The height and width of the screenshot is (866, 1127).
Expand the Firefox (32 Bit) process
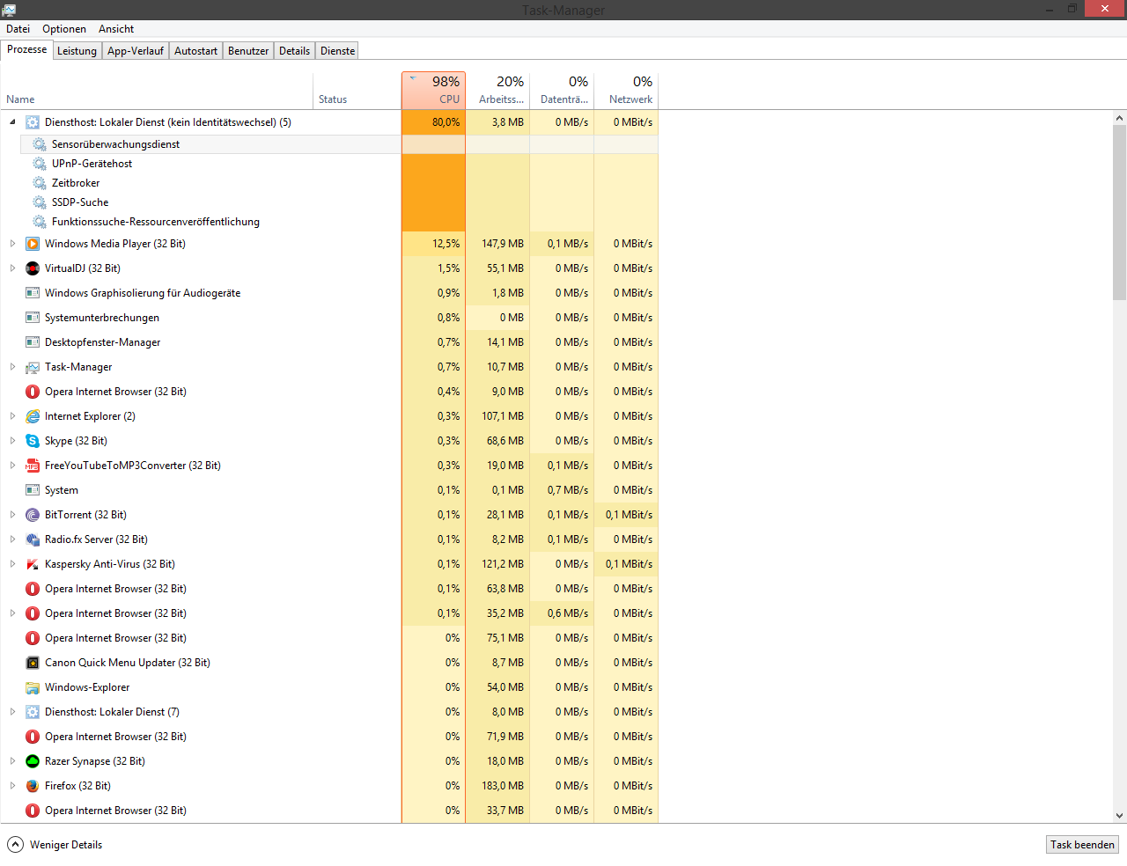12,786
